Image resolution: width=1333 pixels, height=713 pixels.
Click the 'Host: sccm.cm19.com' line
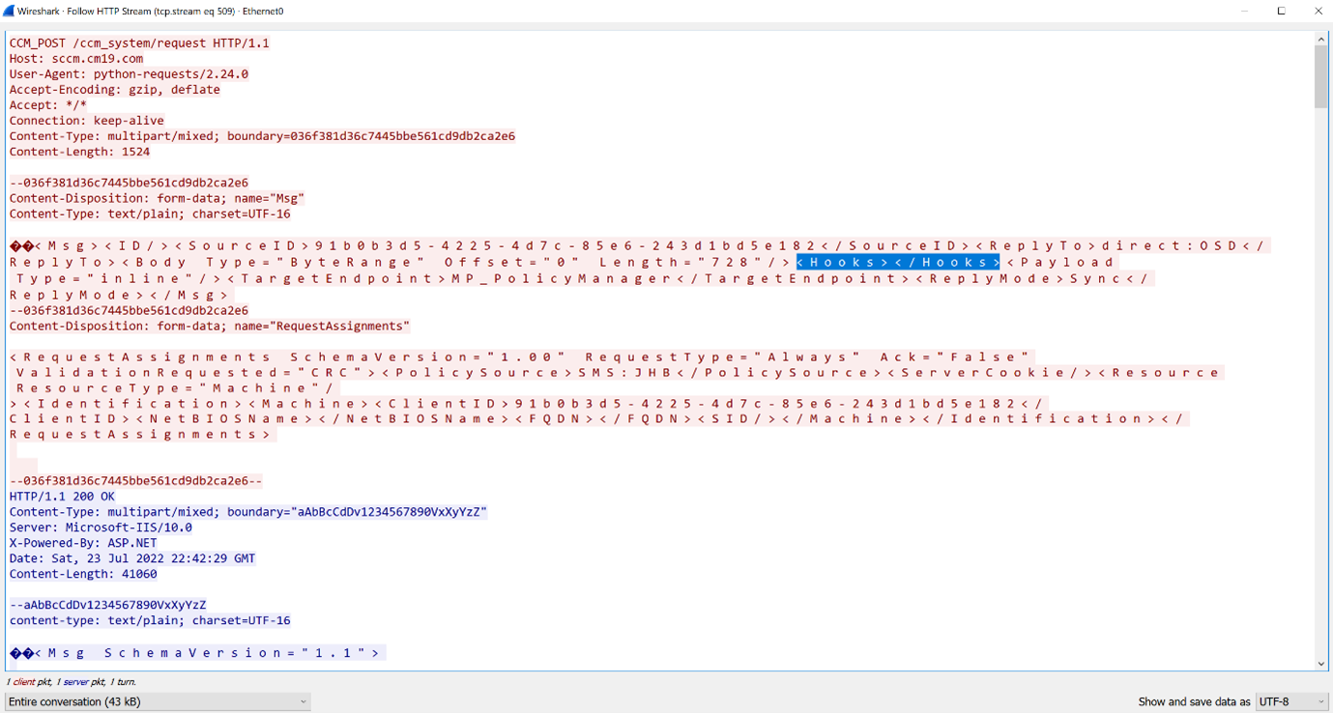pyautogui.click(x=76, y=59)
